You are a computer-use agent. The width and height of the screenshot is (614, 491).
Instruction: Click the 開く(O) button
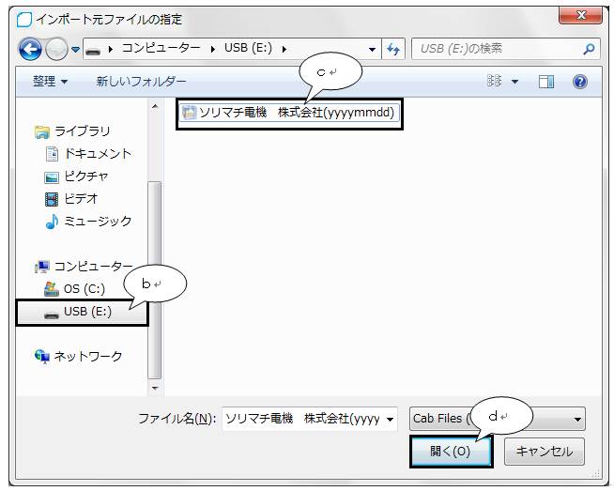(451, 452)
